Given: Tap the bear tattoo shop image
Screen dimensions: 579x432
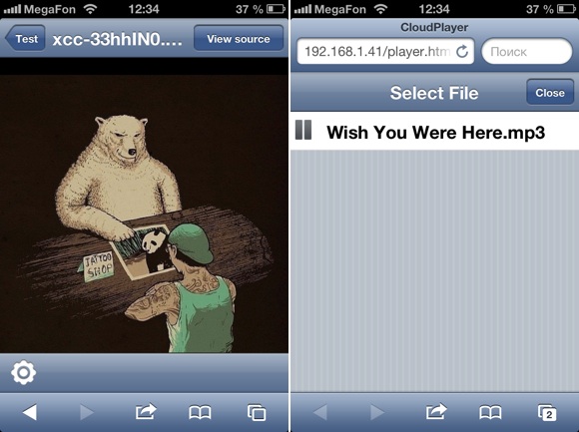Looking at the screenshot, I should (144, 214).
